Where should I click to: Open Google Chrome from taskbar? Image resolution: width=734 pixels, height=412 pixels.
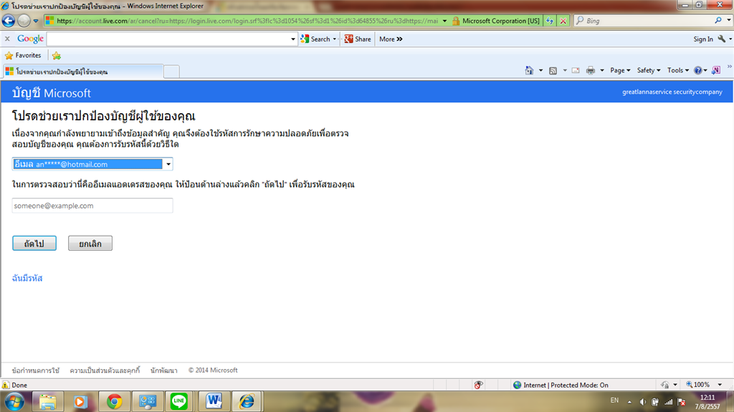(114, 402)
